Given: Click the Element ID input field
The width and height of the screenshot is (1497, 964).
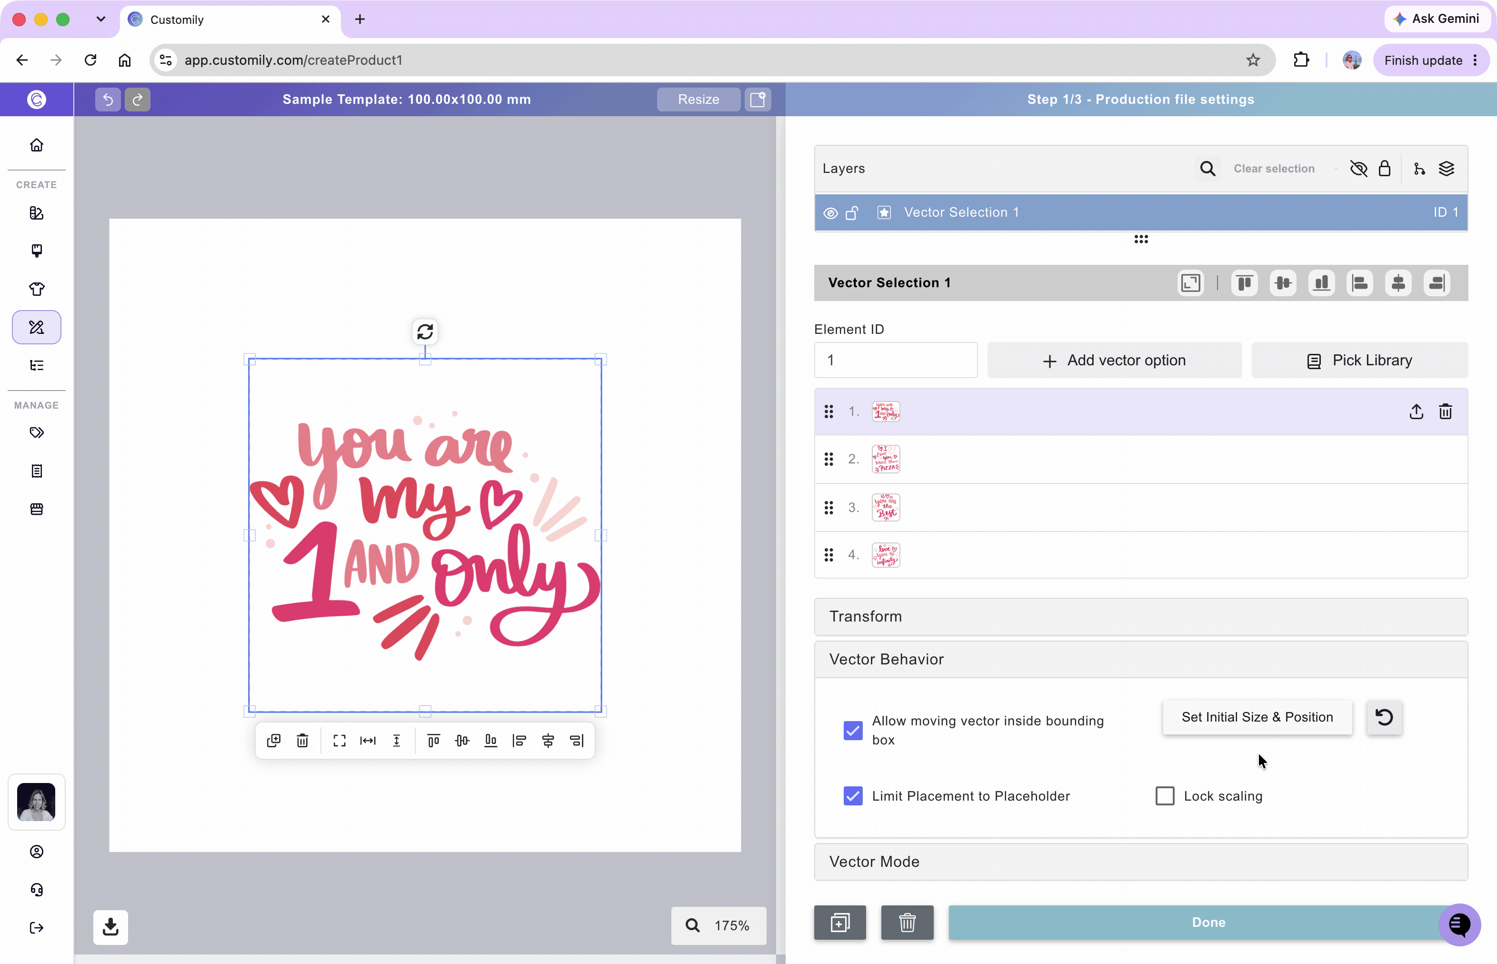Looking at the screenshot, I should point(896,360).
